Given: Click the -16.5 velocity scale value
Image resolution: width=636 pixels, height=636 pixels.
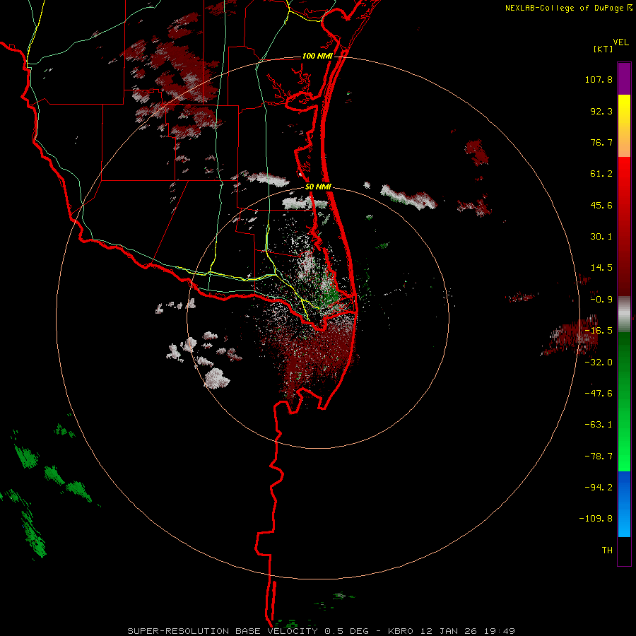Looking at the screenshot, I should [599, 331].
